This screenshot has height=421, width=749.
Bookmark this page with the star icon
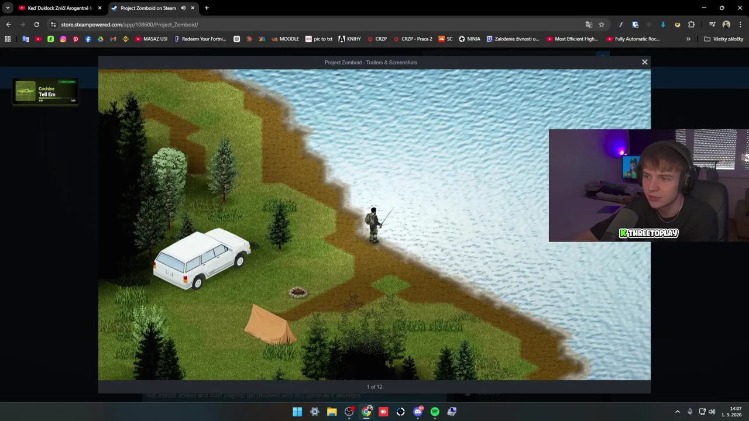click(x=602, y=25)
